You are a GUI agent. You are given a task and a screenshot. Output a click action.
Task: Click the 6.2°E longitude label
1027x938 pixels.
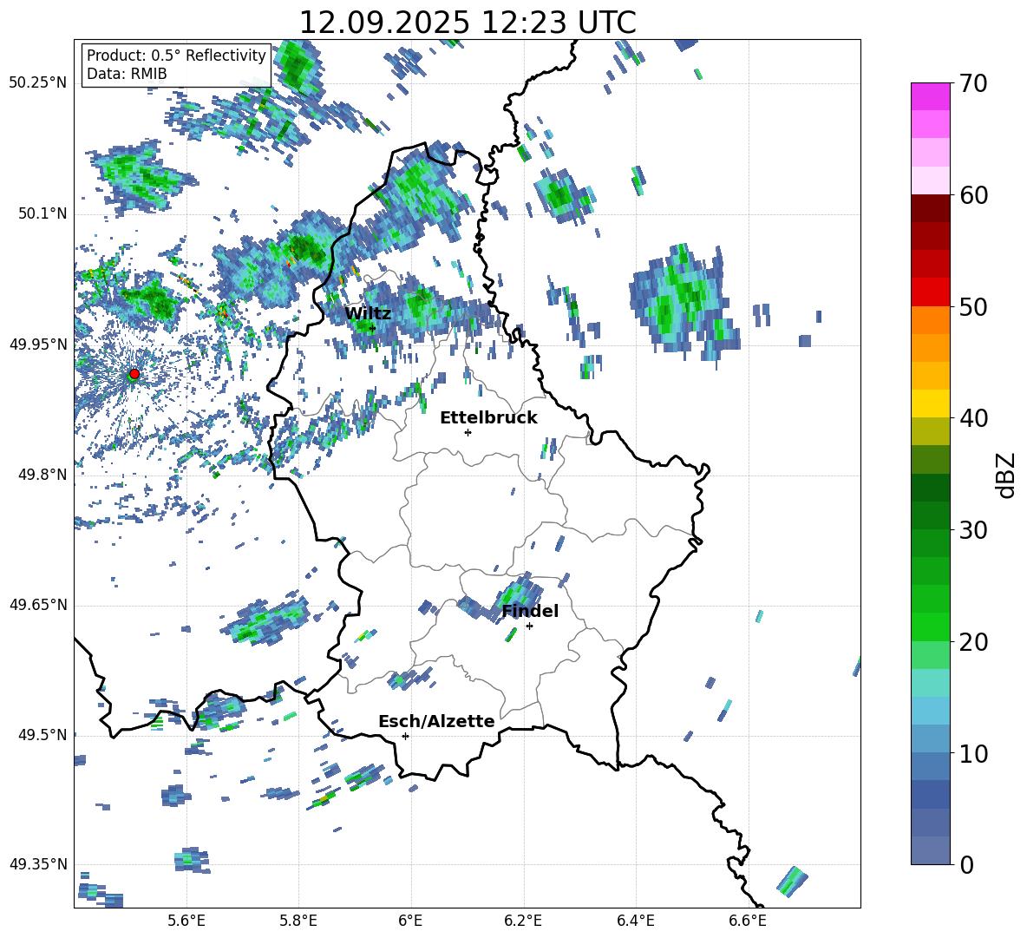coord(523,921)
